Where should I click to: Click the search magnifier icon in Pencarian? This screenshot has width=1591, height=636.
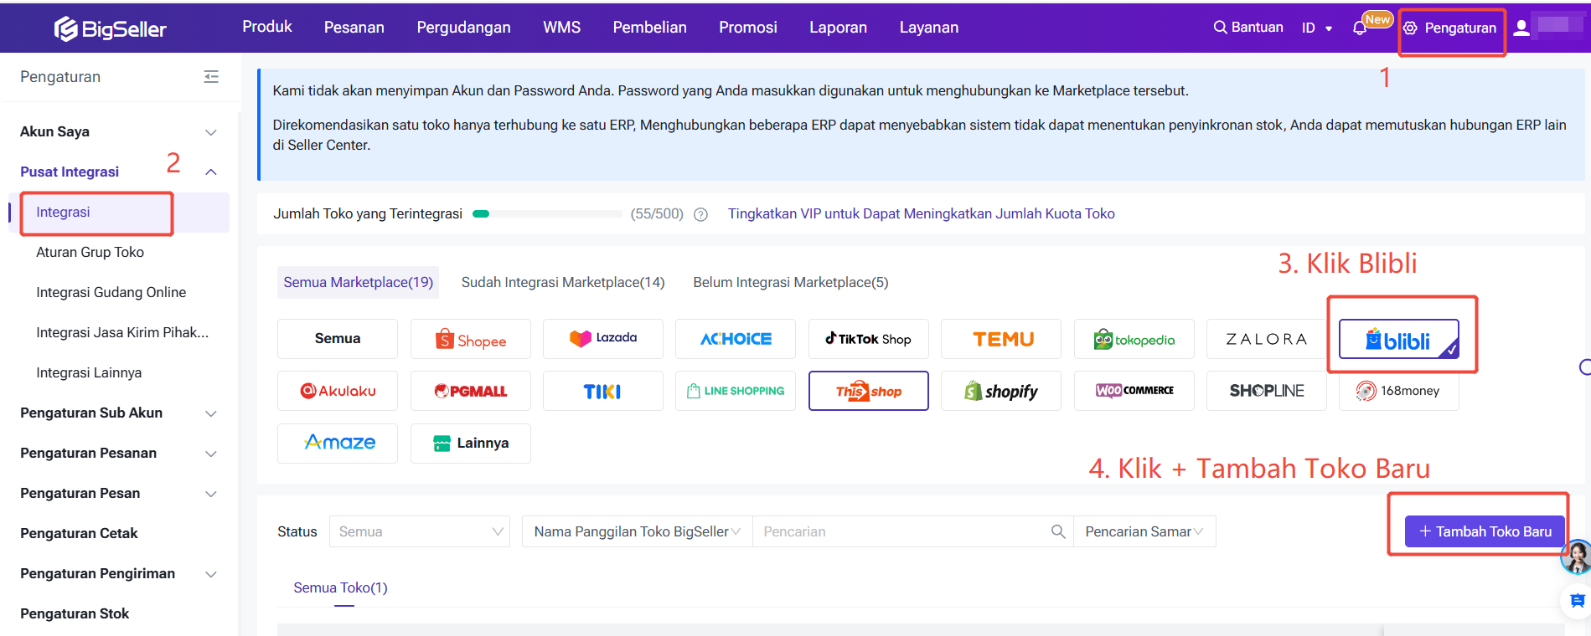point(1058,531)
